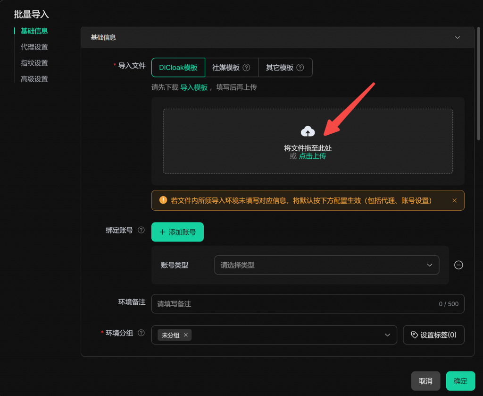Click the 导入模板 download link

point(194,87)
